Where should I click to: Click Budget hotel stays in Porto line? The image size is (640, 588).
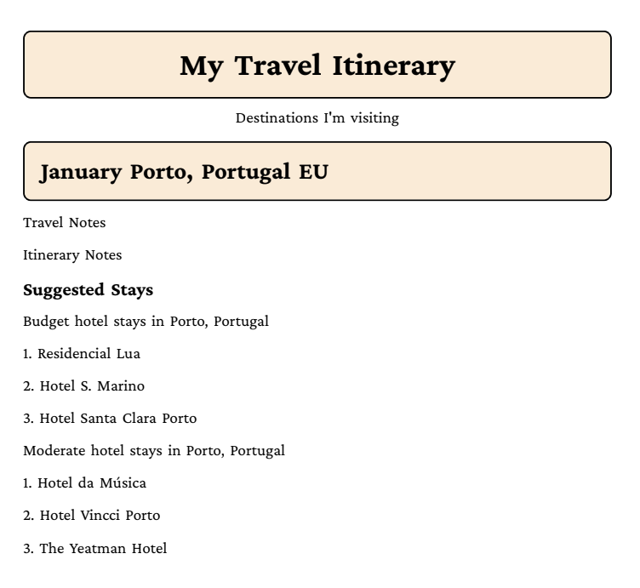[146, 322]
